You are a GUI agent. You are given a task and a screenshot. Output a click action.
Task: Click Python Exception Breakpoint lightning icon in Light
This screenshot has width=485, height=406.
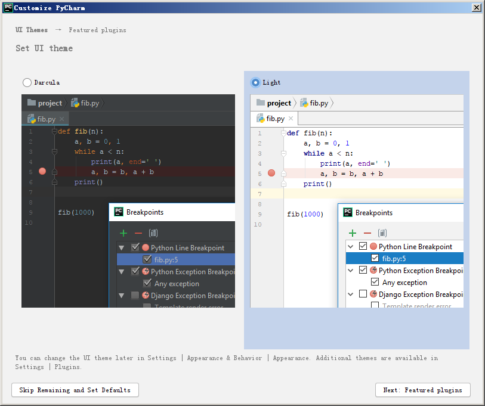(x=373, y=270)
